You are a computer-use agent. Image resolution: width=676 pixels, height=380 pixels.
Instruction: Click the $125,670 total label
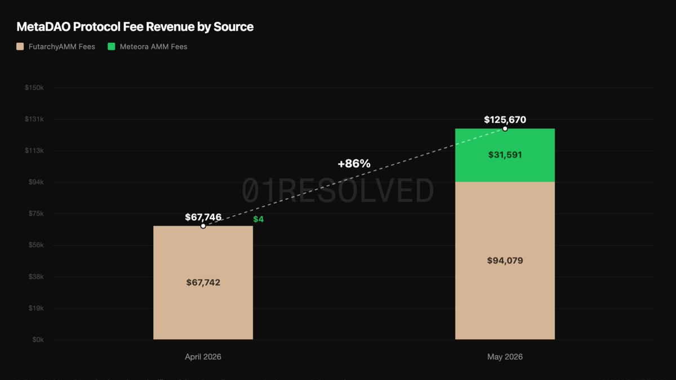click(505, 120)
